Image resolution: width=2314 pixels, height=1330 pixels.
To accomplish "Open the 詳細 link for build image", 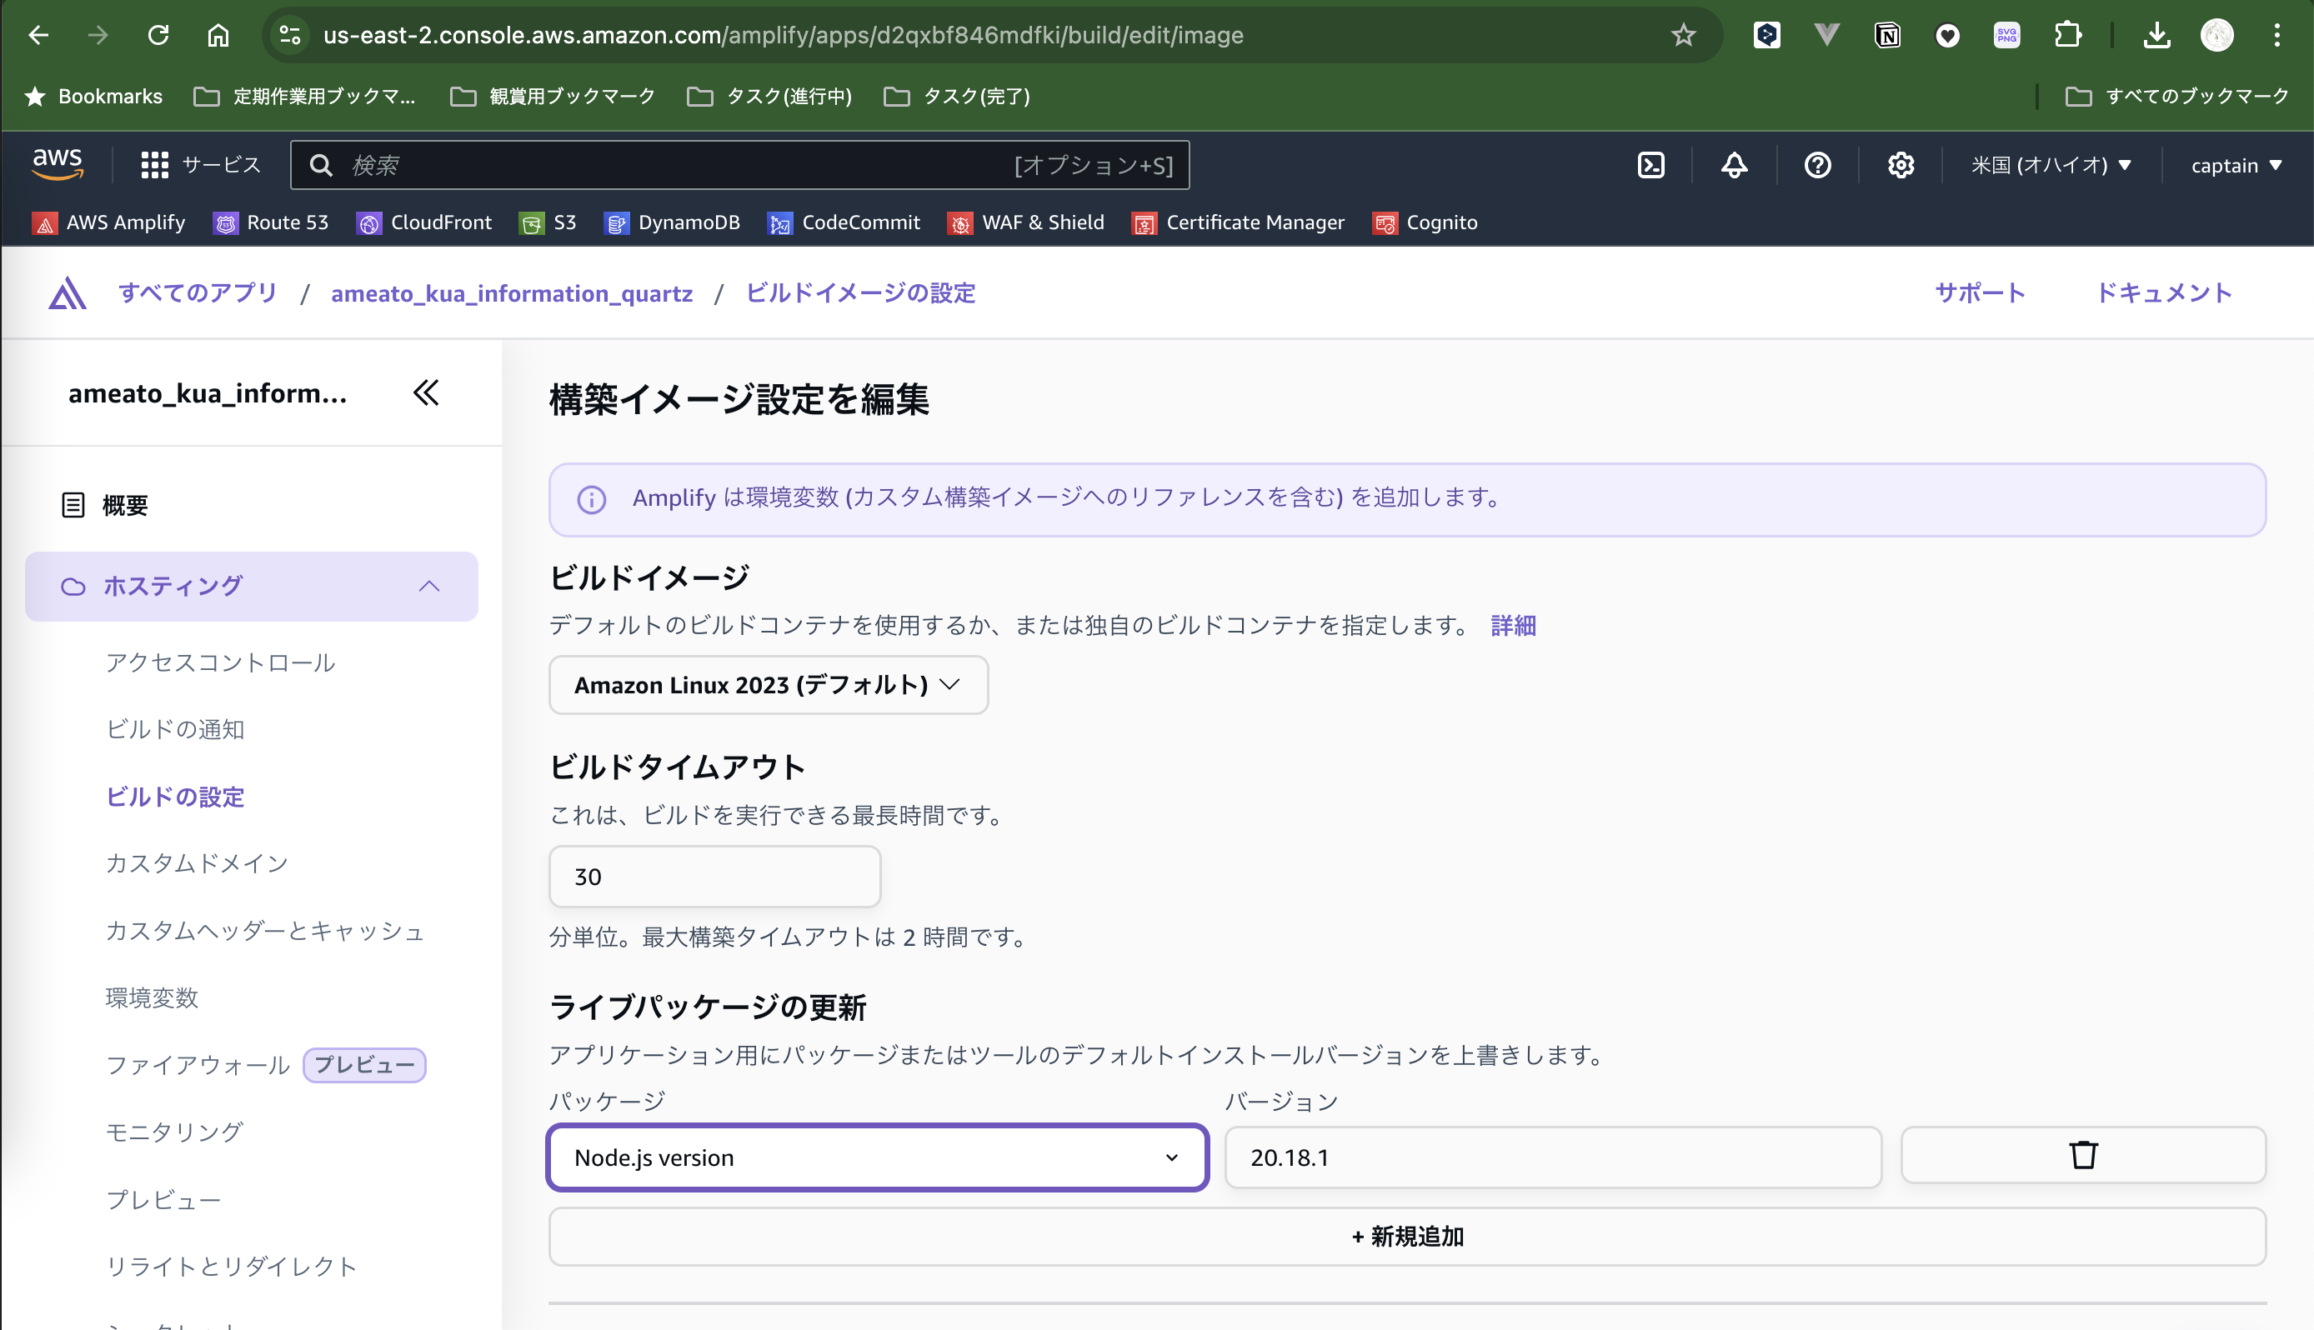I will 1513,626.
